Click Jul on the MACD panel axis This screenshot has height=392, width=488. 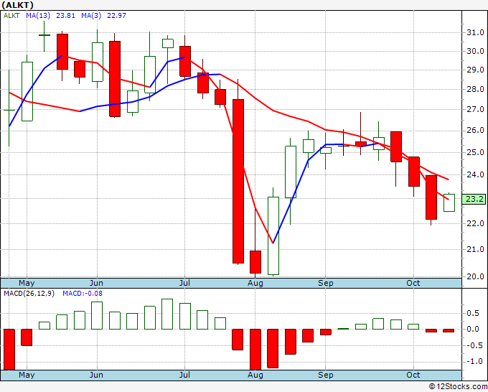[x=184, y=375]
